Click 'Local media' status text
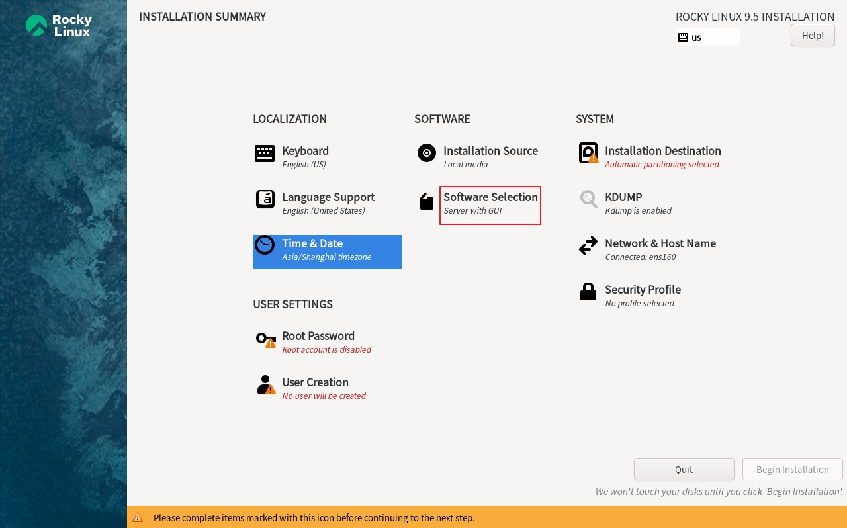 [x=465, y=164]
